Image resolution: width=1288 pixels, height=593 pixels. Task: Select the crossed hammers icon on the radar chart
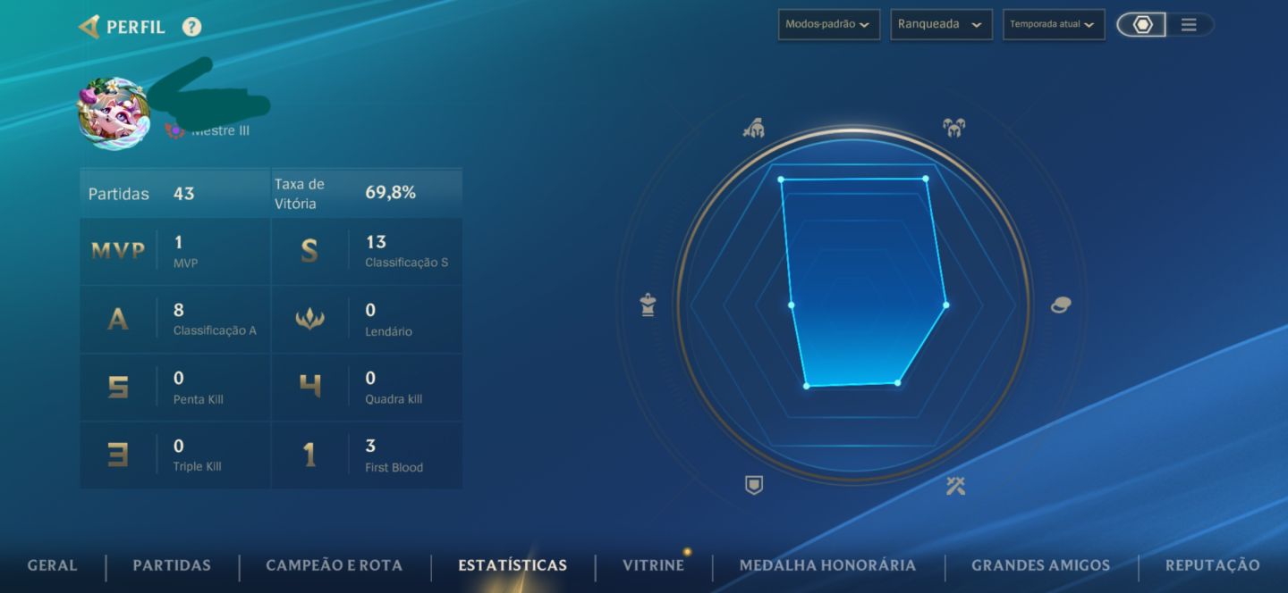955,485
